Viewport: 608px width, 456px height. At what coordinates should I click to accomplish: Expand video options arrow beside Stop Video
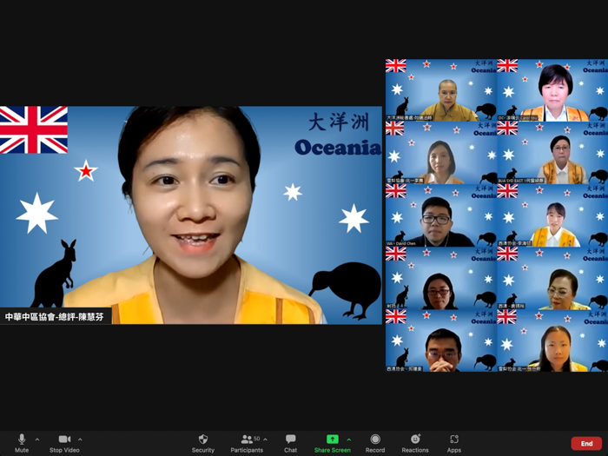coord(80,439)
